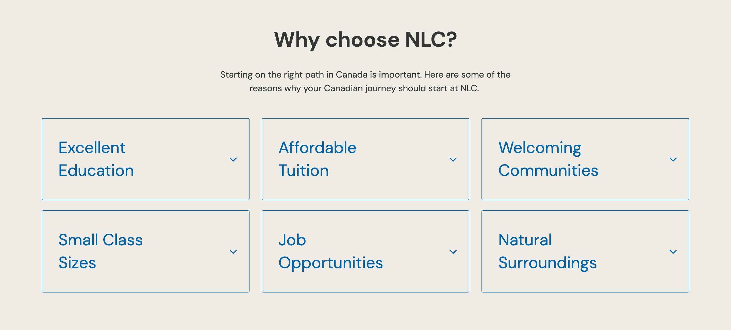Expand the Excellent Education title text
The image size is (731, 330).
coord(96,159)
